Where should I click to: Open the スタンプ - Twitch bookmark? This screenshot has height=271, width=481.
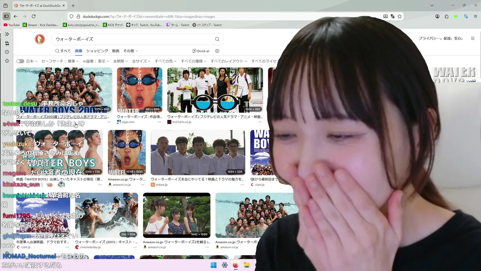click(207, 25)
